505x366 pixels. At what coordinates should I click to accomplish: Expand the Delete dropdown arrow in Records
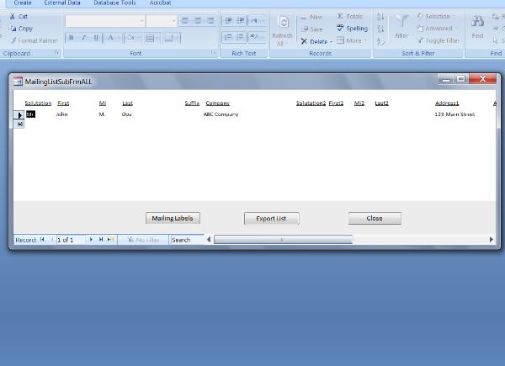click(332, 40)
